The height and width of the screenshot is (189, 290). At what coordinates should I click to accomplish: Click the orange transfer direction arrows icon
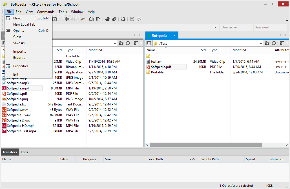[x=83, y=19]
